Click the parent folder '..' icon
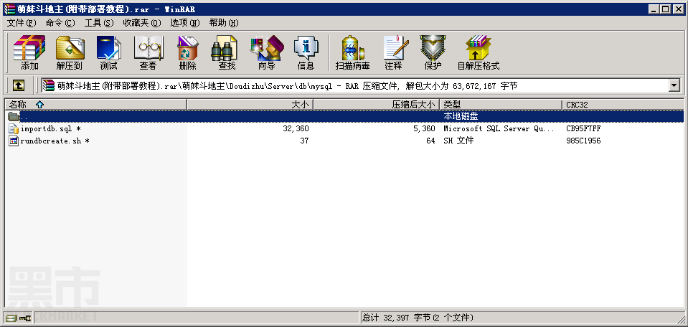Viewport: 688px width, 327px height. (14, 116)
